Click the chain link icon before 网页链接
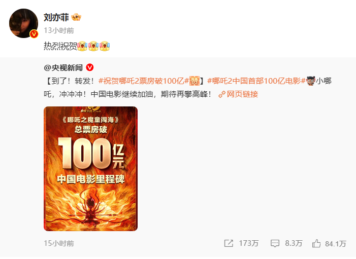Viewport: 356px width, 259px height. (x=222, y=94)
